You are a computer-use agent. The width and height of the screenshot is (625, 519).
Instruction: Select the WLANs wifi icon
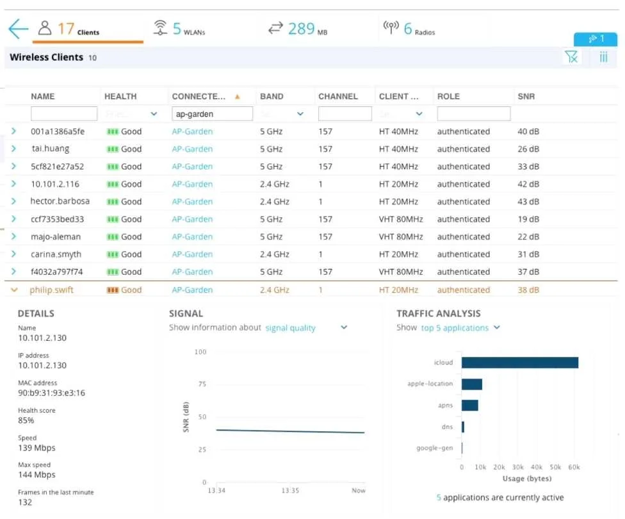[x=160, y=28]
